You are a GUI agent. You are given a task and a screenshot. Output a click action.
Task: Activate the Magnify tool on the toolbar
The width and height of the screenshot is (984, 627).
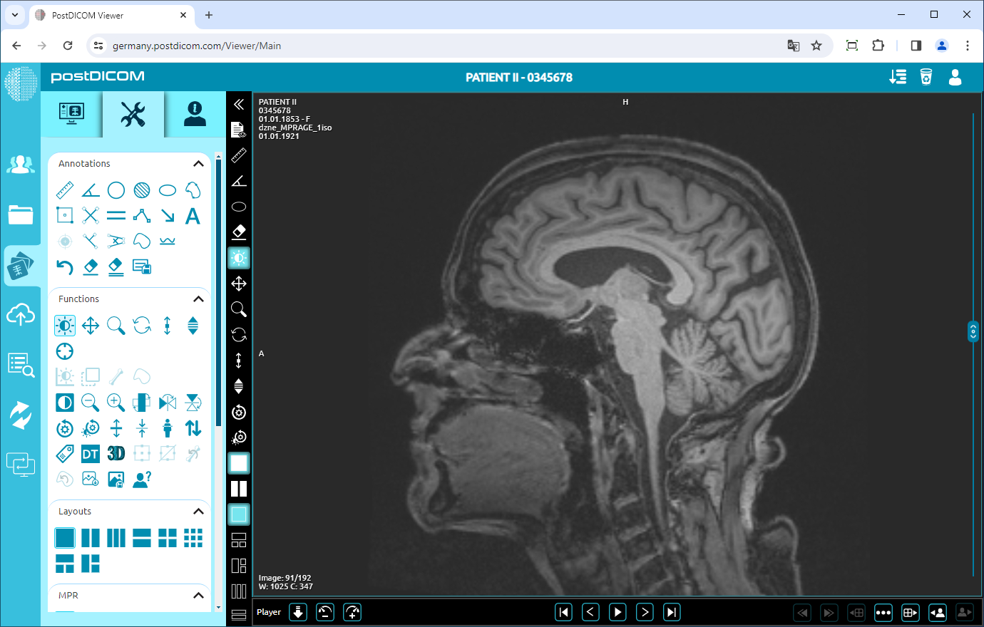[239, 309]
